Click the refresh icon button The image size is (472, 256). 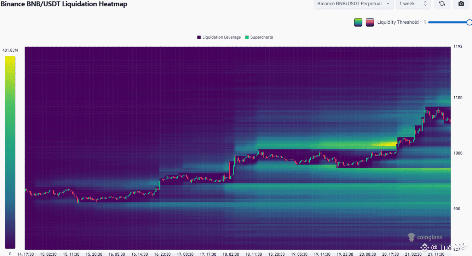[442, 4]
